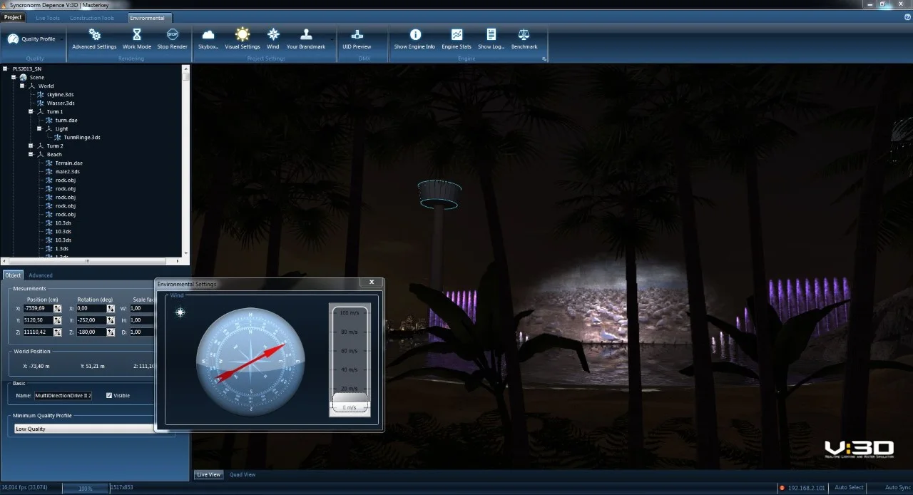Switch to the Live Tools ribbon tab

click(48, 18)
